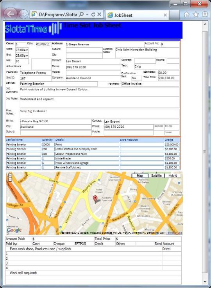
Task: Click the Amount Paid $ cell
Action: (63, 239)
